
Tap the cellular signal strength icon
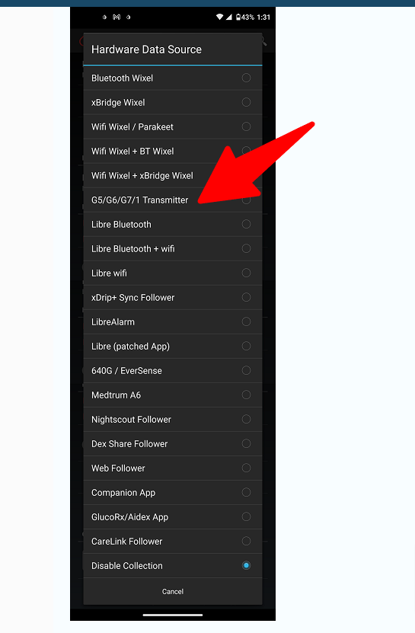coord(229,17)
